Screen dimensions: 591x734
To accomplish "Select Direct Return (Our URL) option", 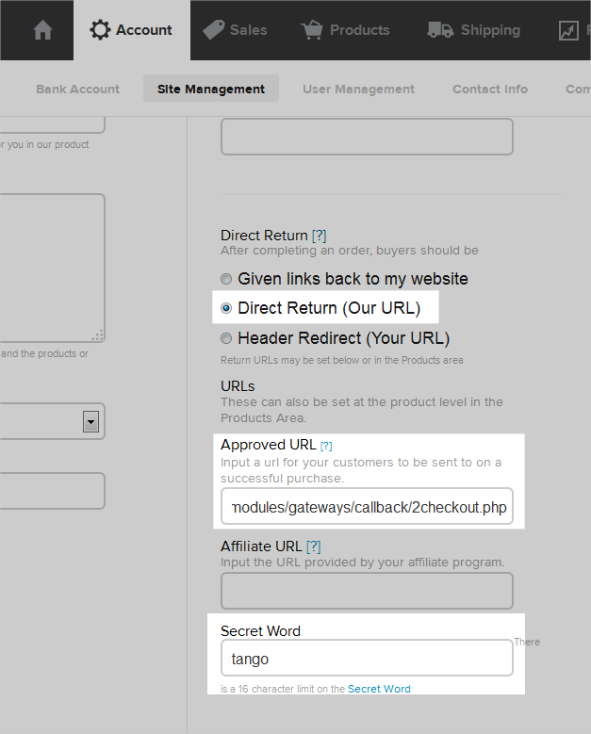I will click(x=226, y=308).
